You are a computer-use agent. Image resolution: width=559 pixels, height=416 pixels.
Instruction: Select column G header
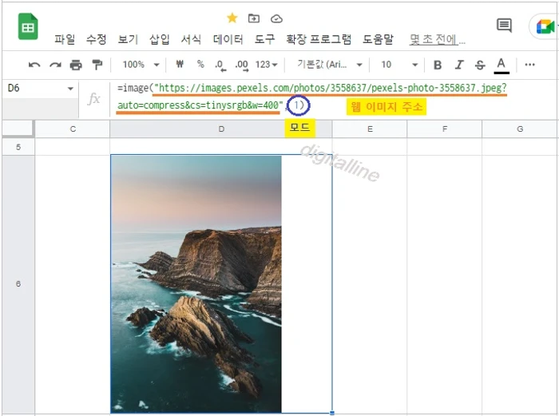point(520,129)
